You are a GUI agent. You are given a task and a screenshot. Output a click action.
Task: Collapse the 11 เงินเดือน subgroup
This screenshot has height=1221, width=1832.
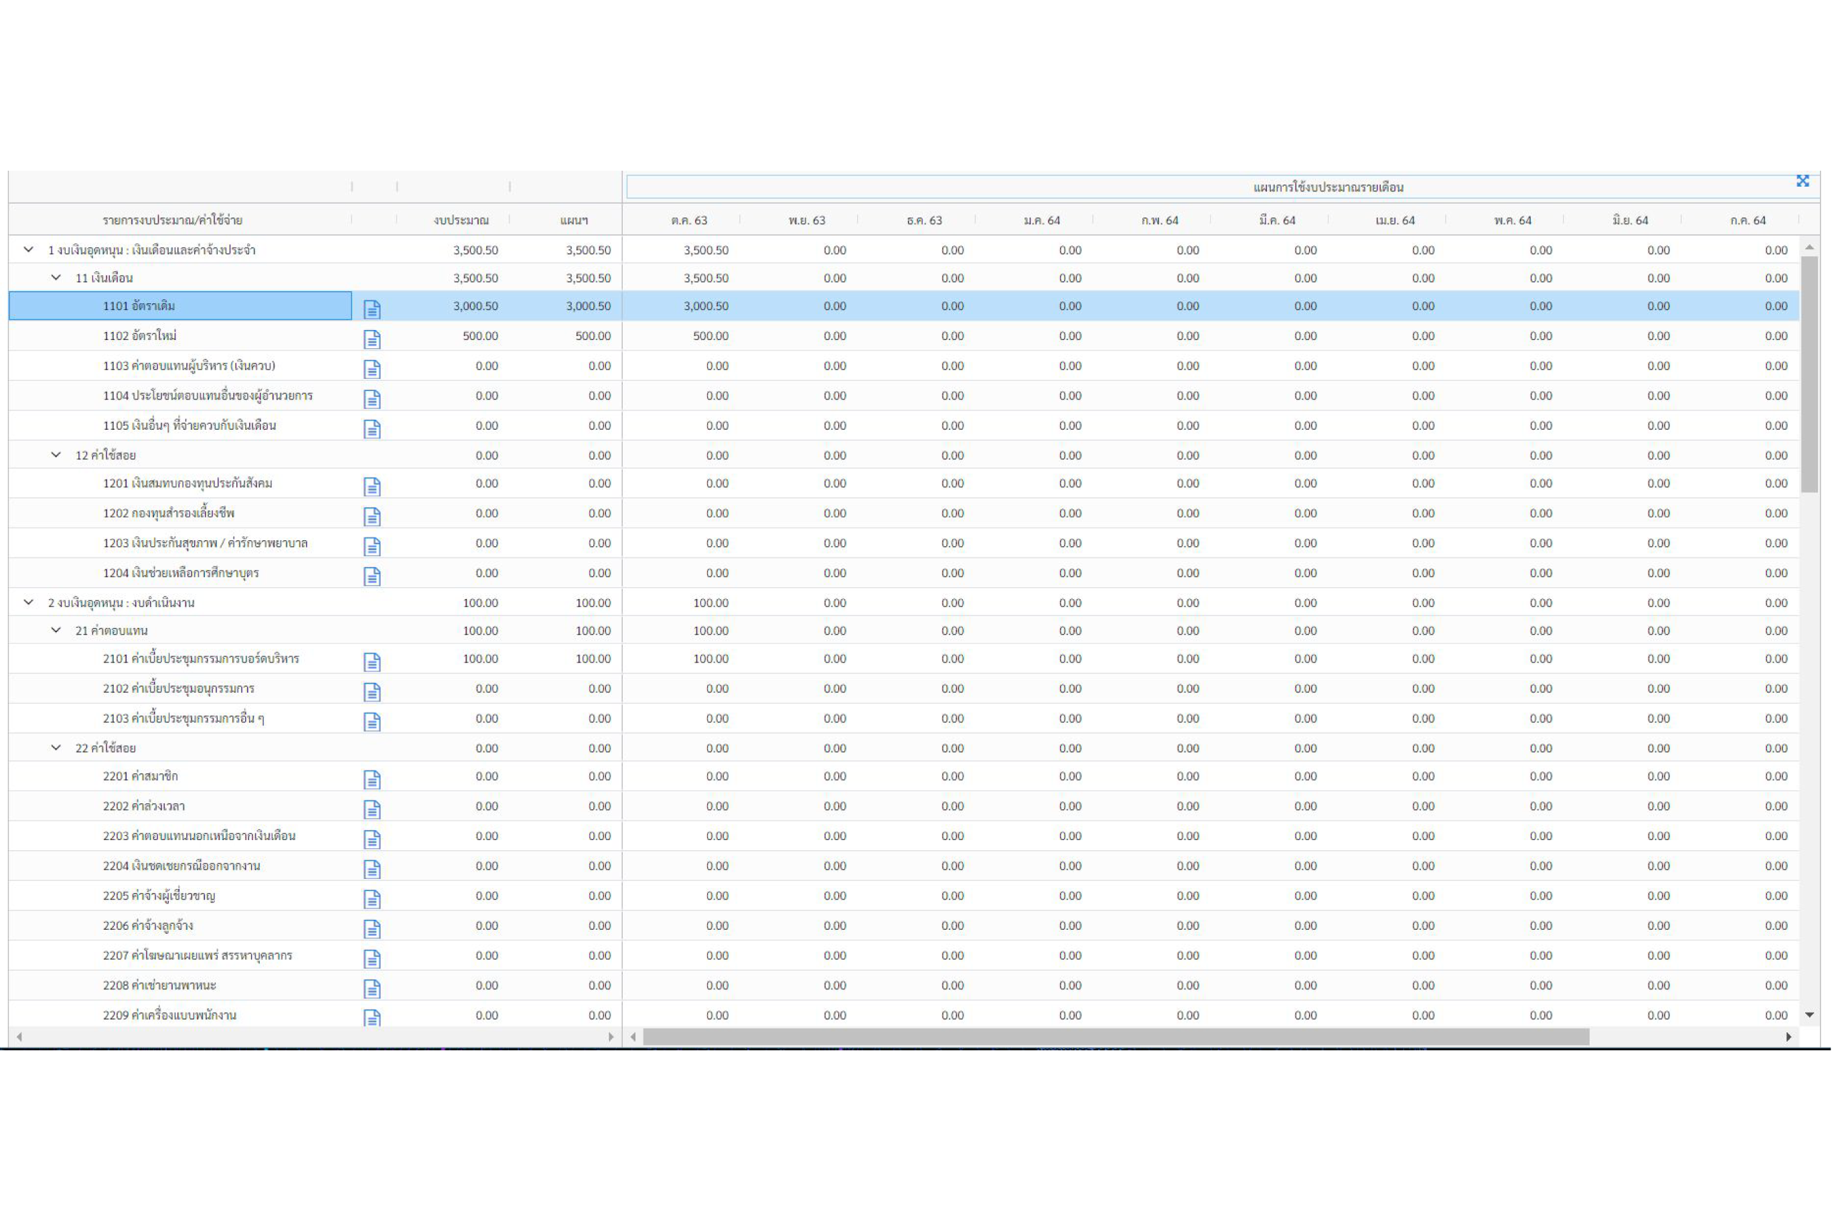tap(56, 278)
